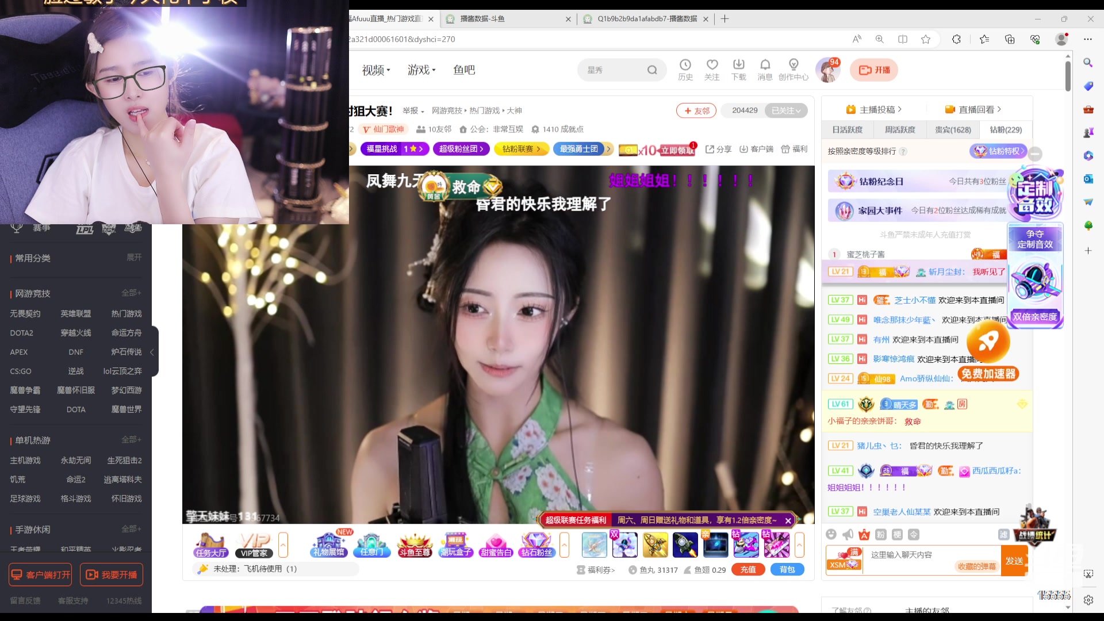Expand the 视频 dropdown menu
This screenshot has height=621, width=1104.
click(376, 70)
